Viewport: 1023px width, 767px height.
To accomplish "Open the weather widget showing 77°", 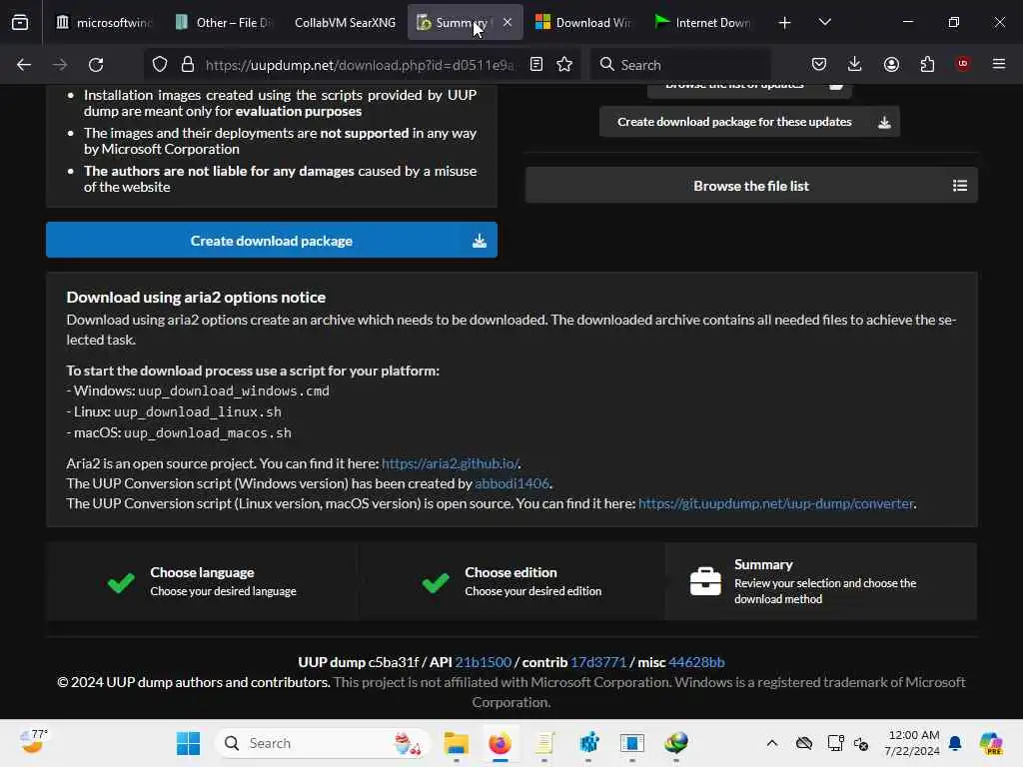I will [x=33, y=742].
